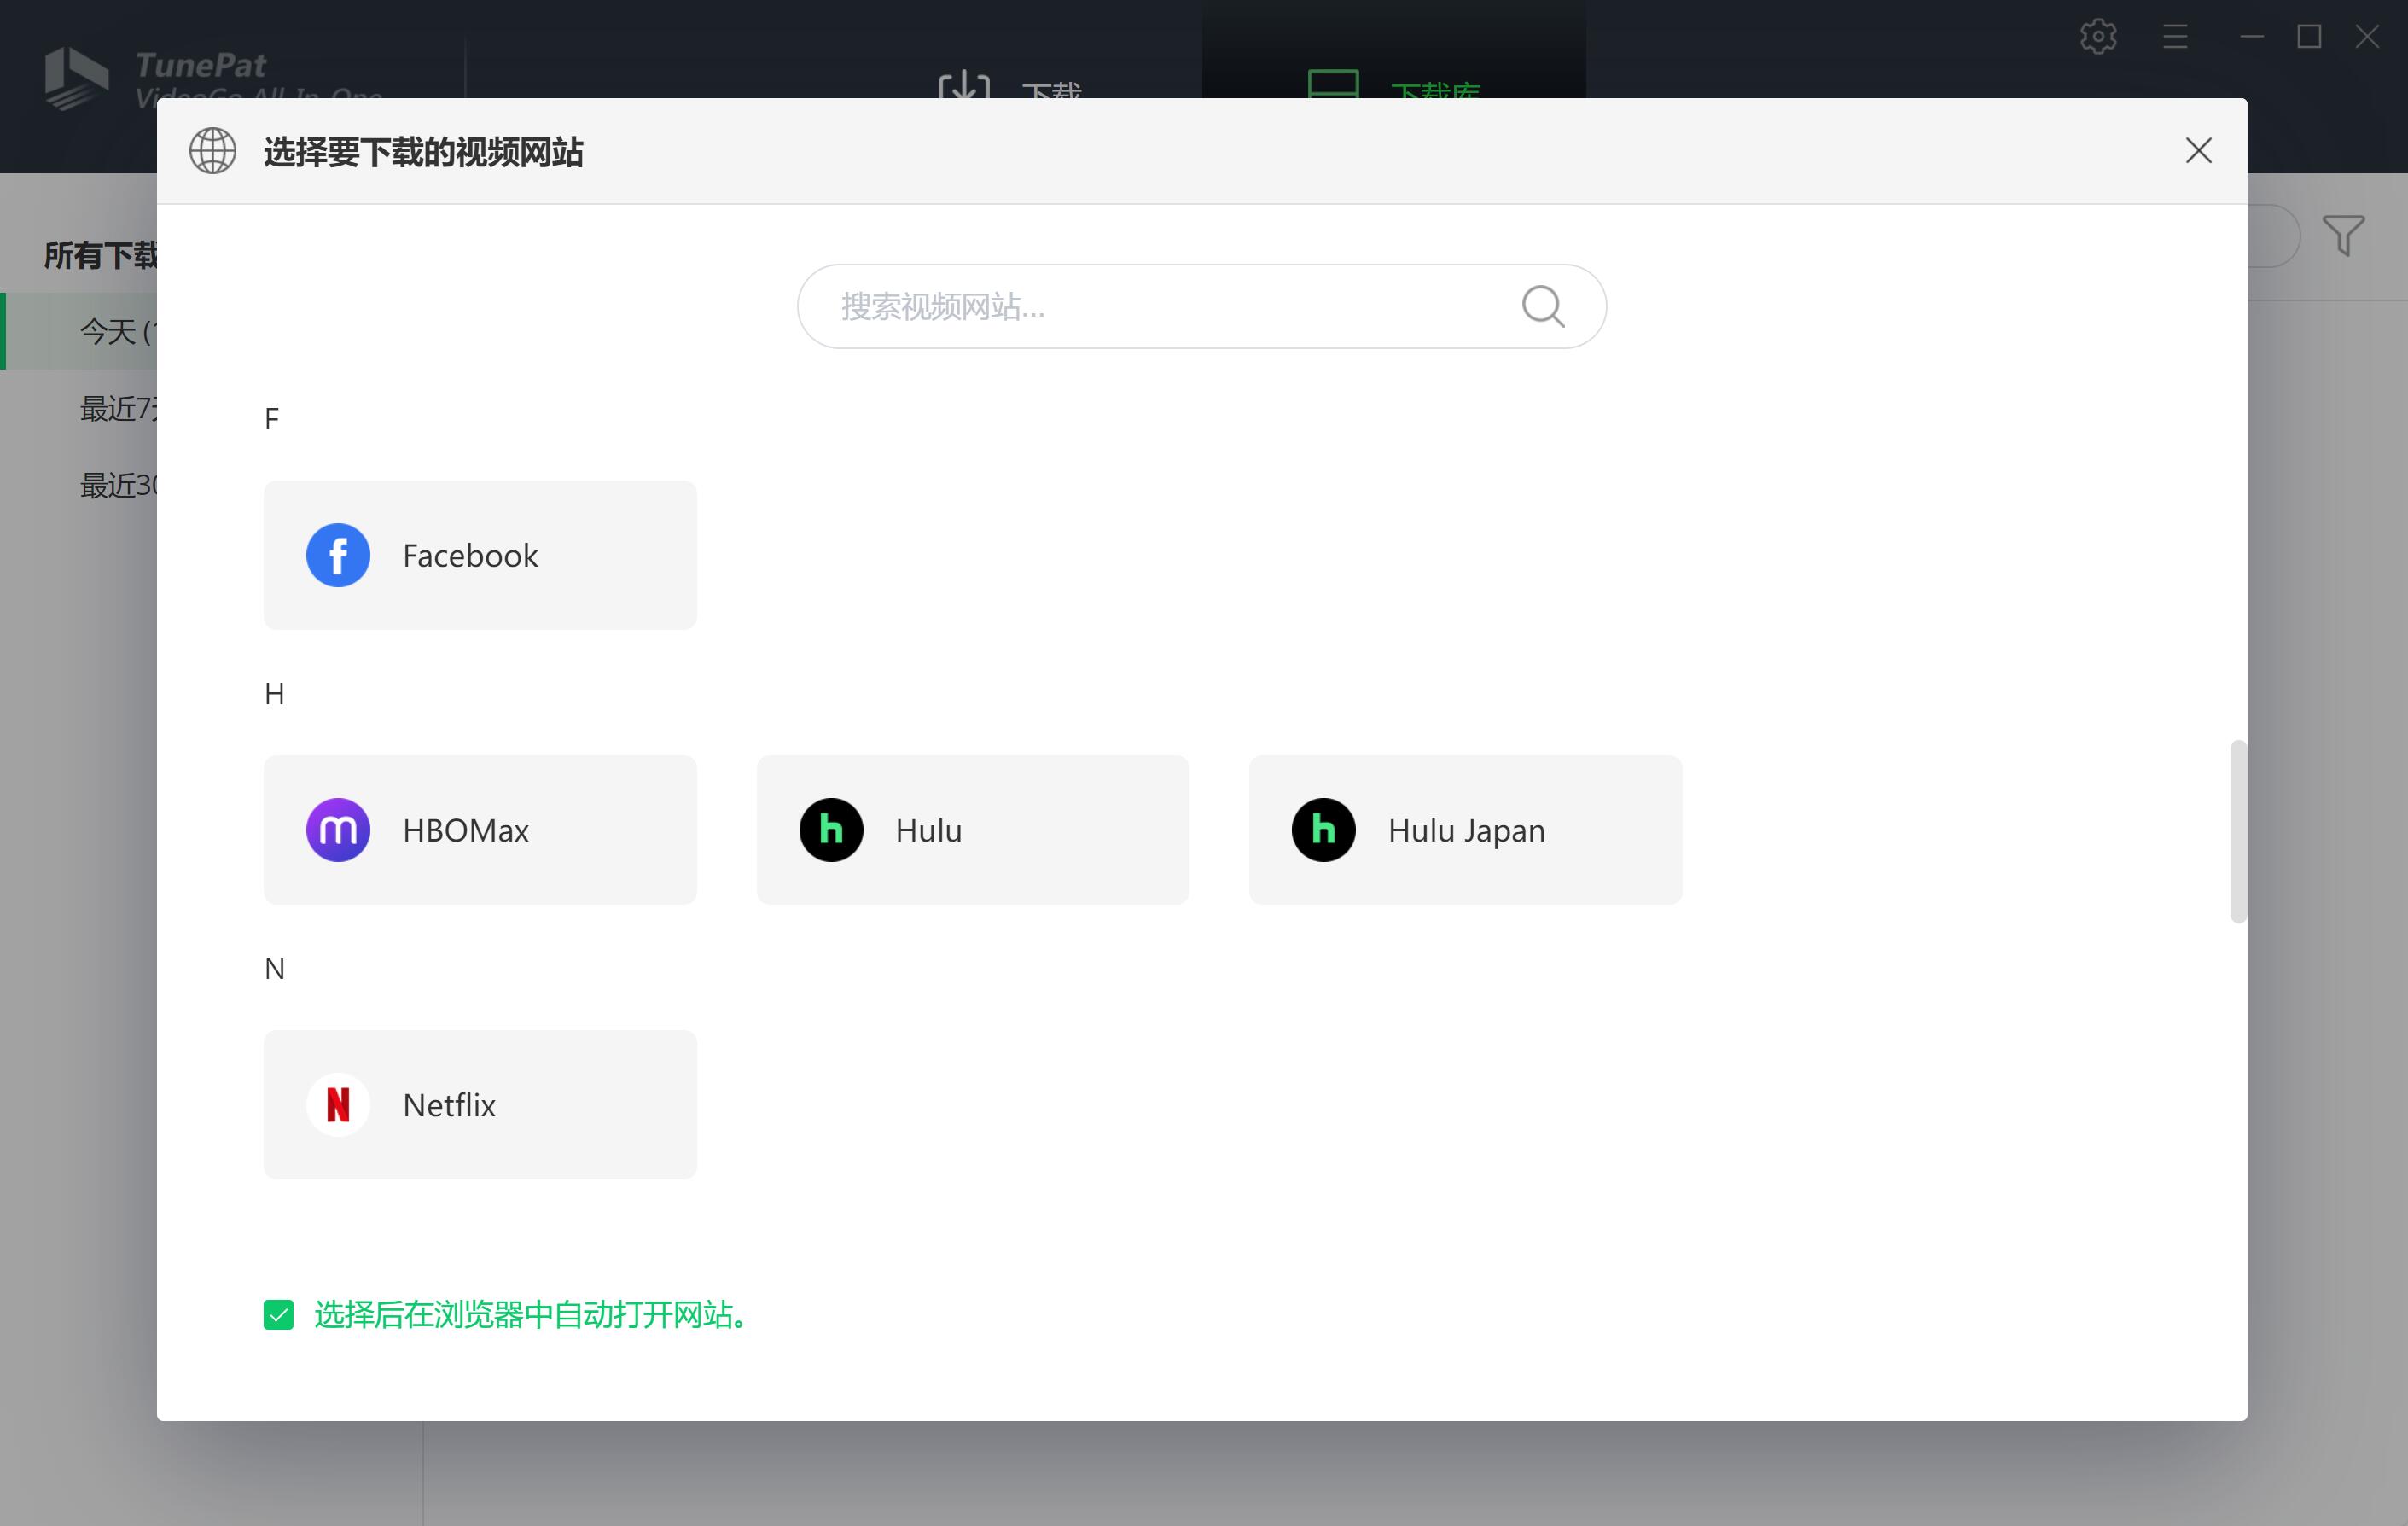2408x1526 pixels.
Task: Click the HBOMax purple logo icon
Action: [x=338, y=830]
